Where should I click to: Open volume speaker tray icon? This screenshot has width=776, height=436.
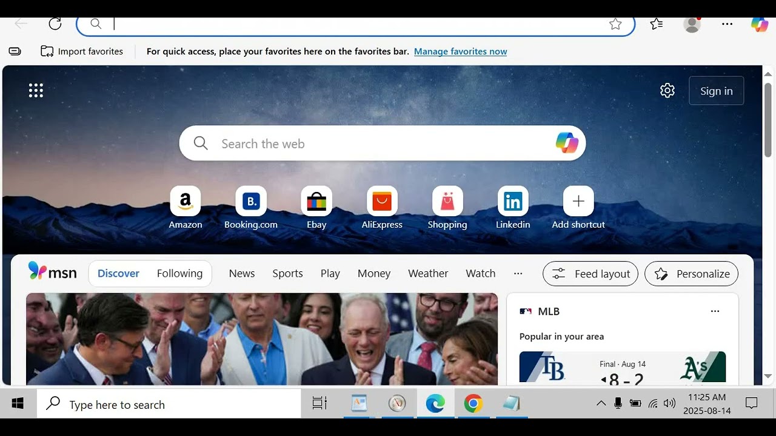pyautogui.click(x=669, y=403)
